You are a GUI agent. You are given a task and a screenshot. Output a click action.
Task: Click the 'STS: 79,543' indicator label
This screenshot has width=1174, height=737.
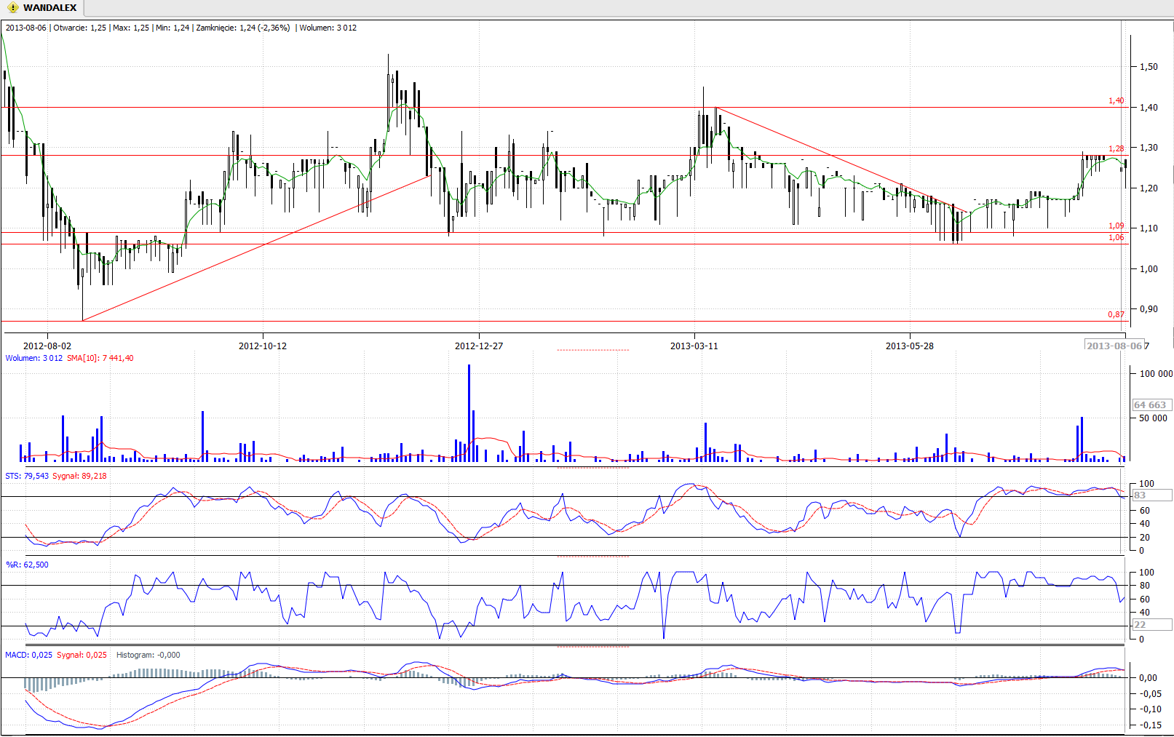click(x=27, y=476)
